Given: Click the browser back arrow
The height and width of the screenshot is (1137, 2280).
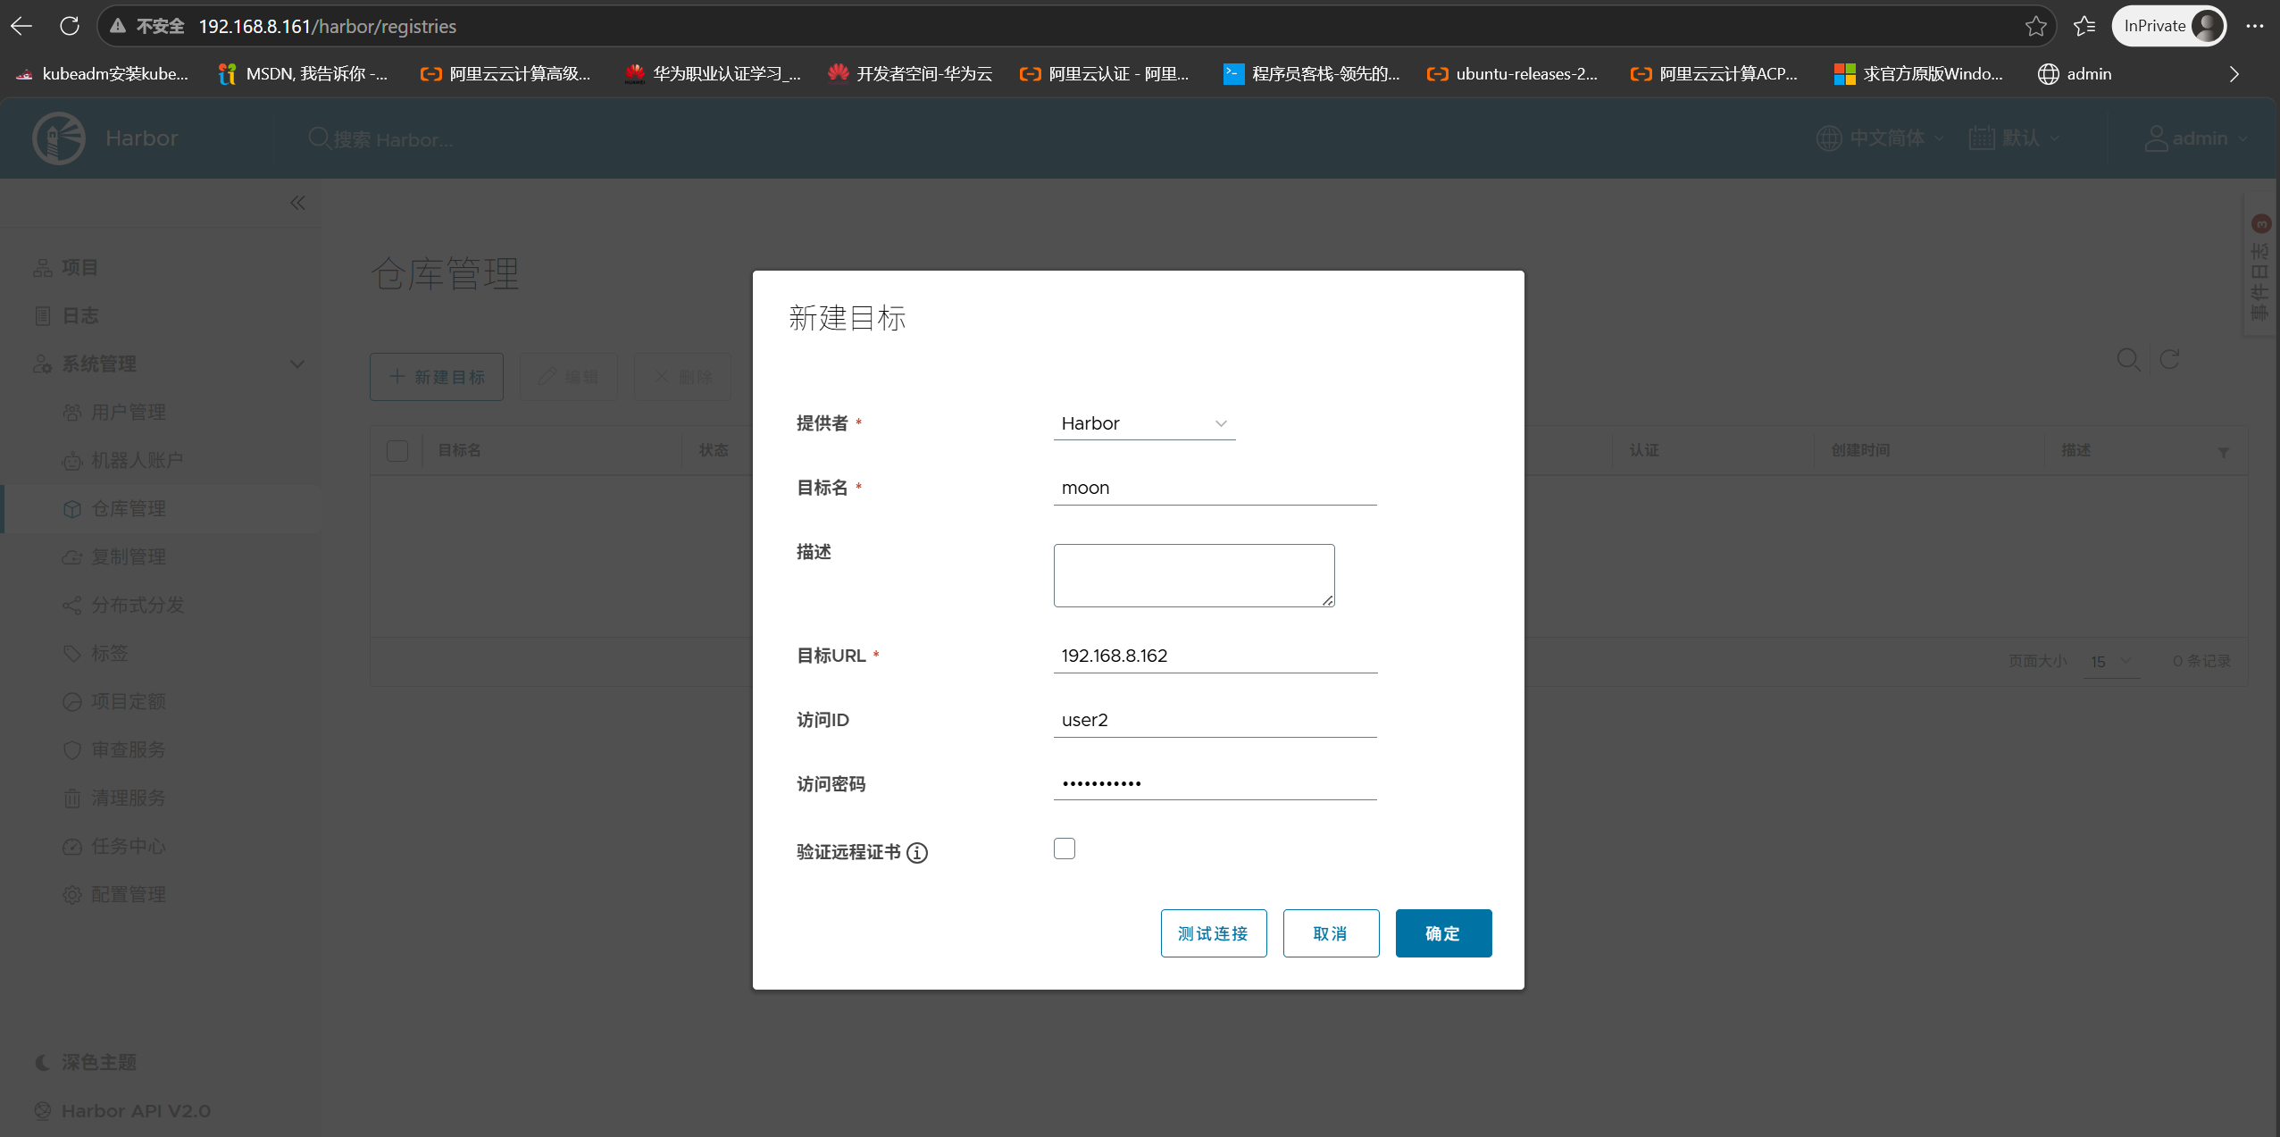Looking at the screenshot, I should [x=21, y=26].
